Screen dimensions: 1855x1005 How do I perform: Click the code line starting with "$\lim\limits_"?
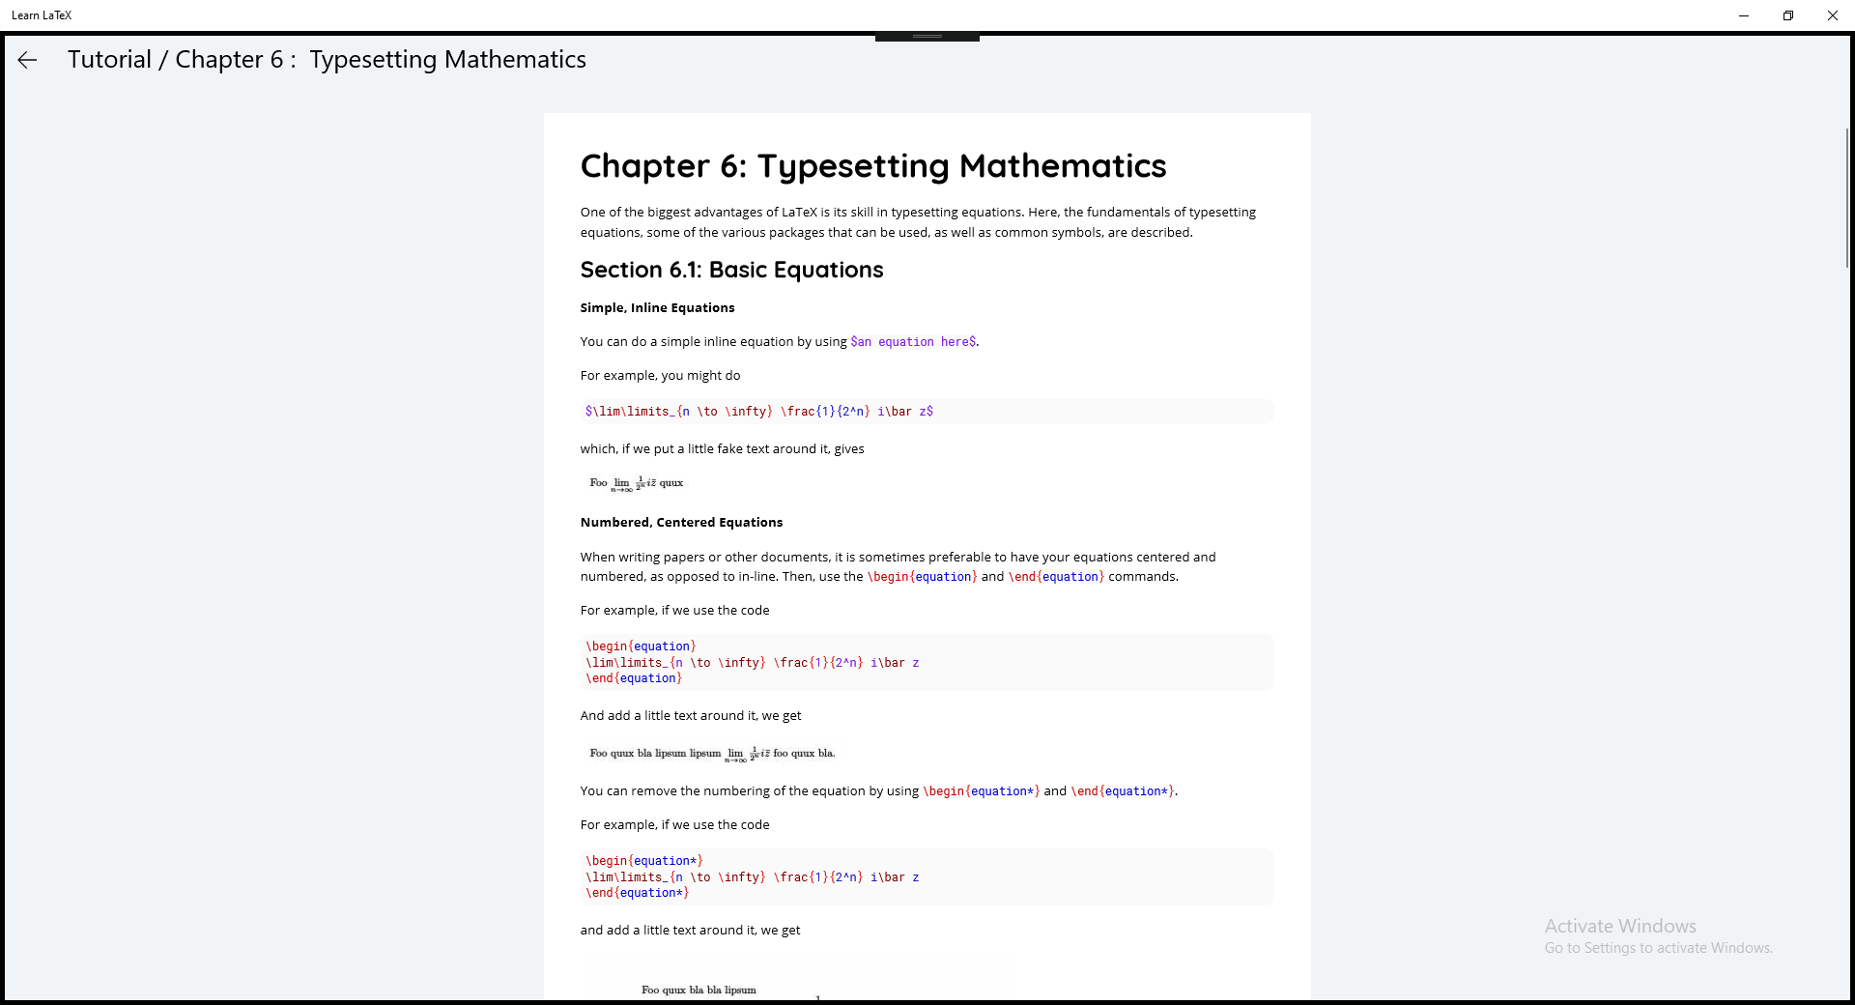758,412
